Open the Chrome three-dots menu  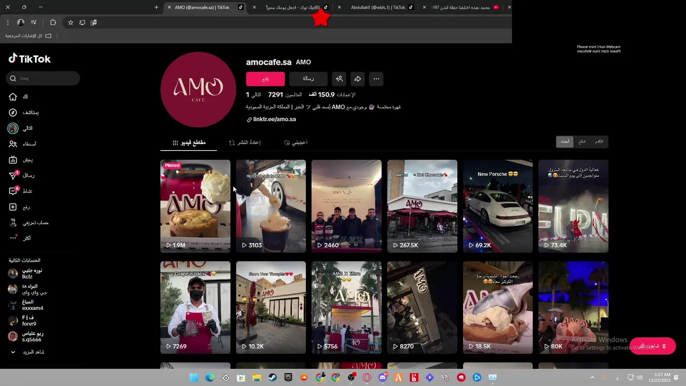point(8,23)
